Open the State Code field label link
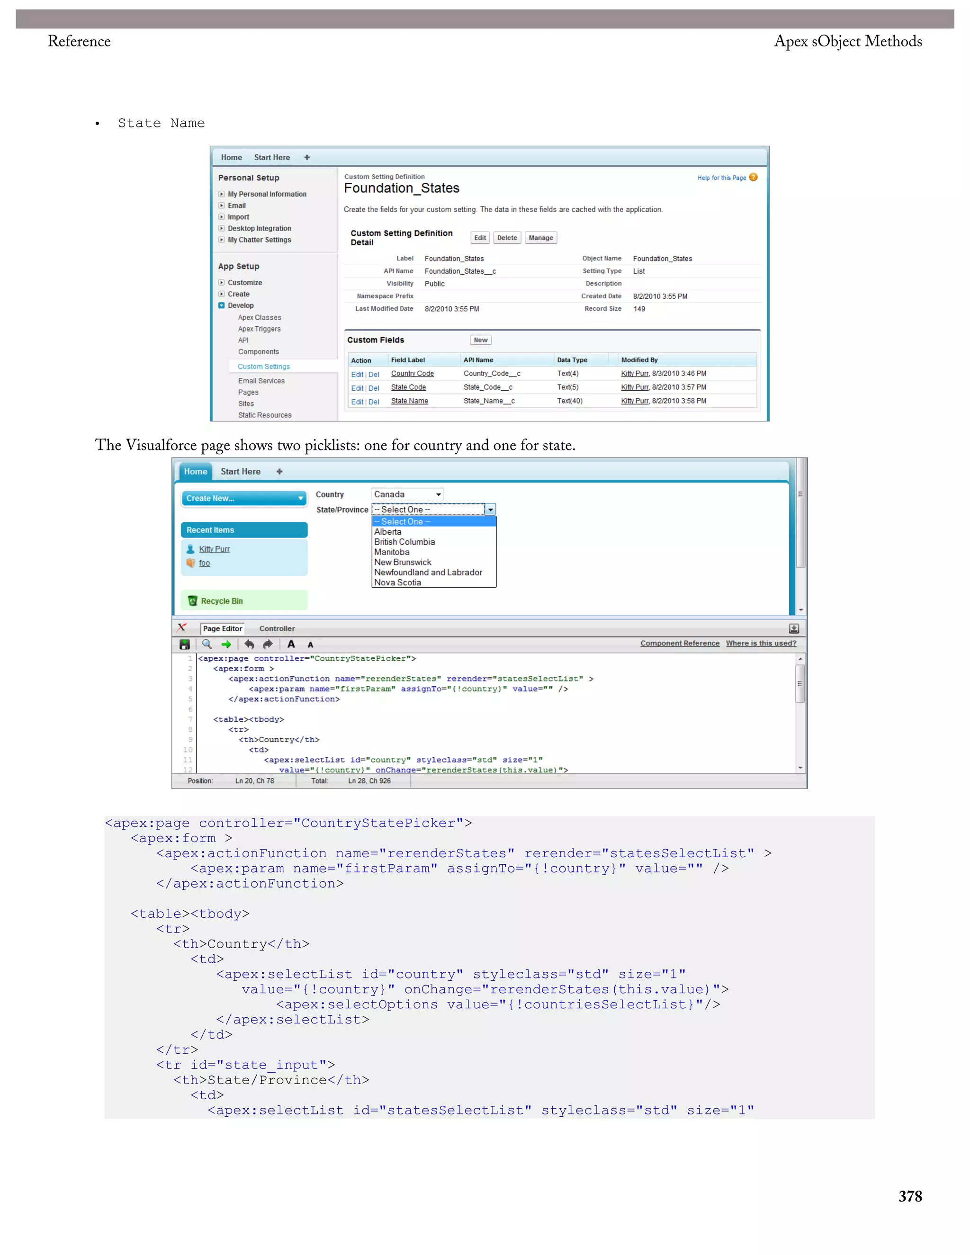Screen dimensions: 970x1255 pyautogui.click(x=408, y=387)
